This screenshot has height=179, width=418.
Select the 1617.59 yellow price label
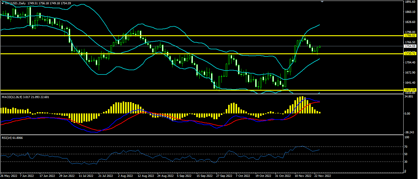[x=410, y=90]
